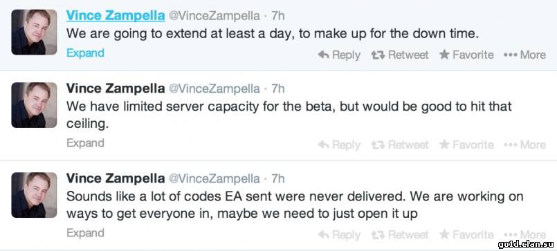The height and width of the screenshot is (251, 557).
Task: Retweet the 'extend at least a day' tweet
Action: point(400,55)
